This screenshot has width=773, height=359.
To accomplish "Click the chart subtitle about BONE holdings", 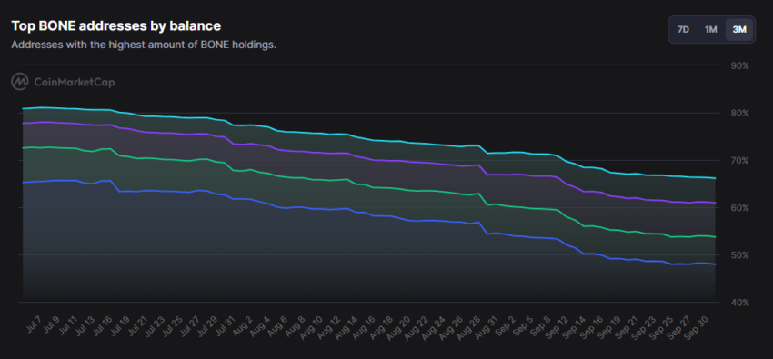I will (x=144, y=45).
